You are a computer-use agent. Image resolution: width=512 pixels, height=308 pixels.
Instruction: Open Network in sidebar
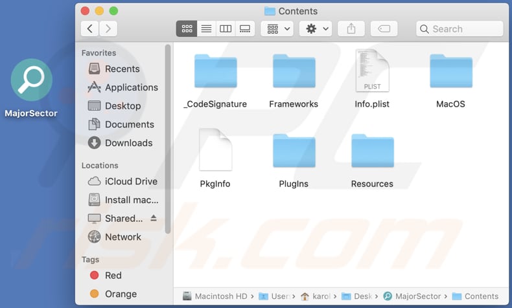click(114, 237)
